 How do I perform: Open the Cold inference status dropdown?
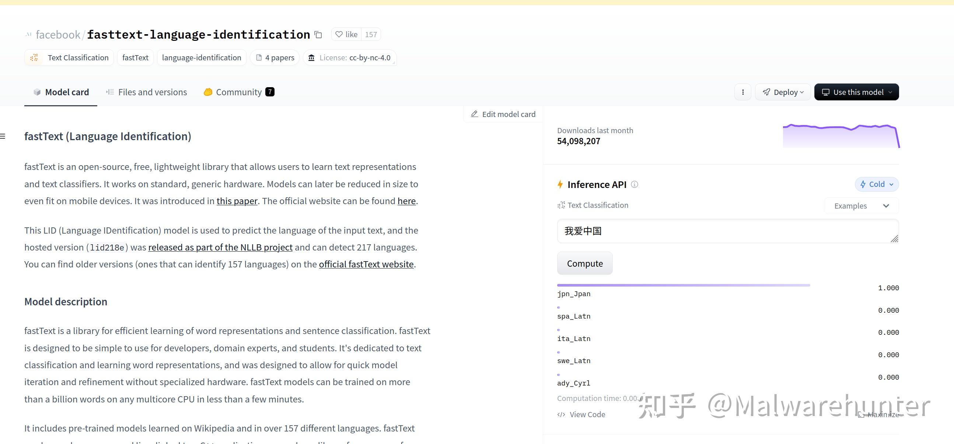(876, 184)
